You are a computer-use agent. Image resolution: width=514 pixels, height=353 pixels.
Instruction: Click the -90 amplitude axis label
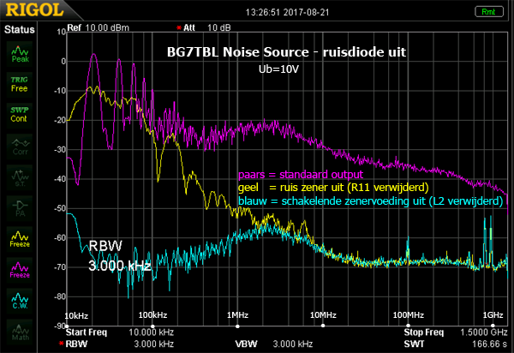[x=60, y=326]
